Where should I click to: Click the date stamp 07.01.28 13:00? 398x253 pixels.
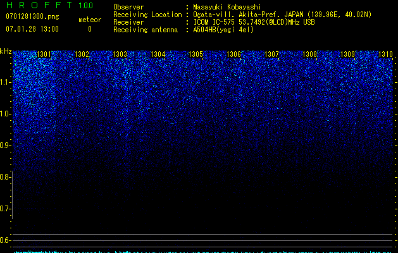pos(32,29)
